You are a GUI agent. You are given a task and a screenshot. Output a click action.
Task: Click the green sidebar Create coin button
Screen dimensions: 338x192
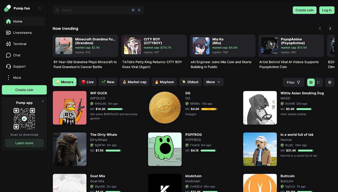[x=24, y=90]
